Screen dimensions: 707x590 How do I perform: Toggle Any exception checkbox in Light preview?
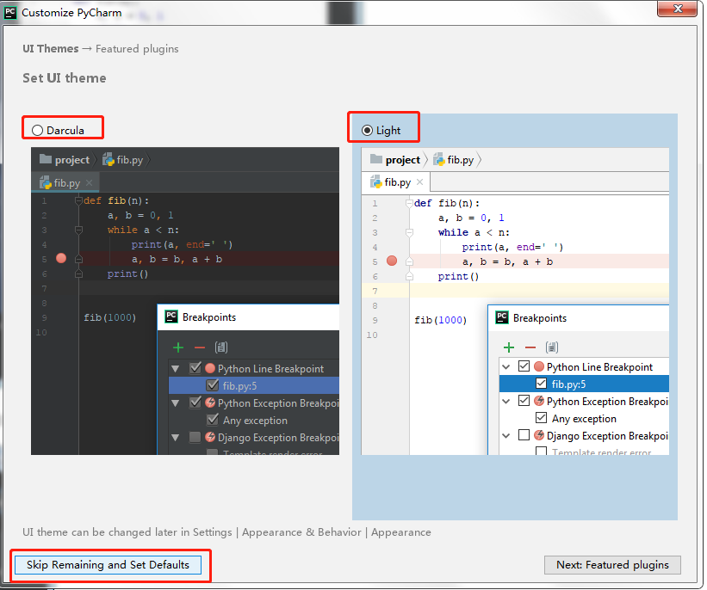(x=541, y=417)
